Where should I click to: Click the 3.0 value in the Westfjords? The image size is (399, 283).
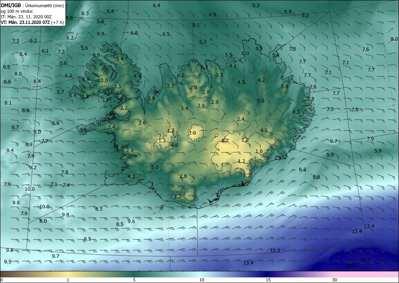pyautogui.click(x=104, y=80)
